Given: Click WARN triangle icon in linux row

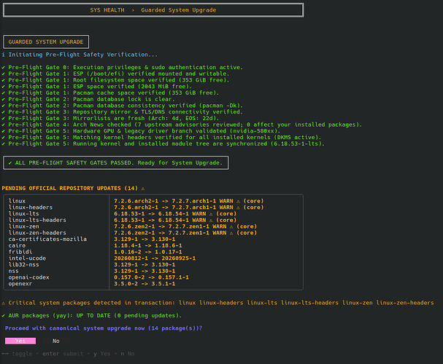Looking at the screenshot, I should 238,201.
